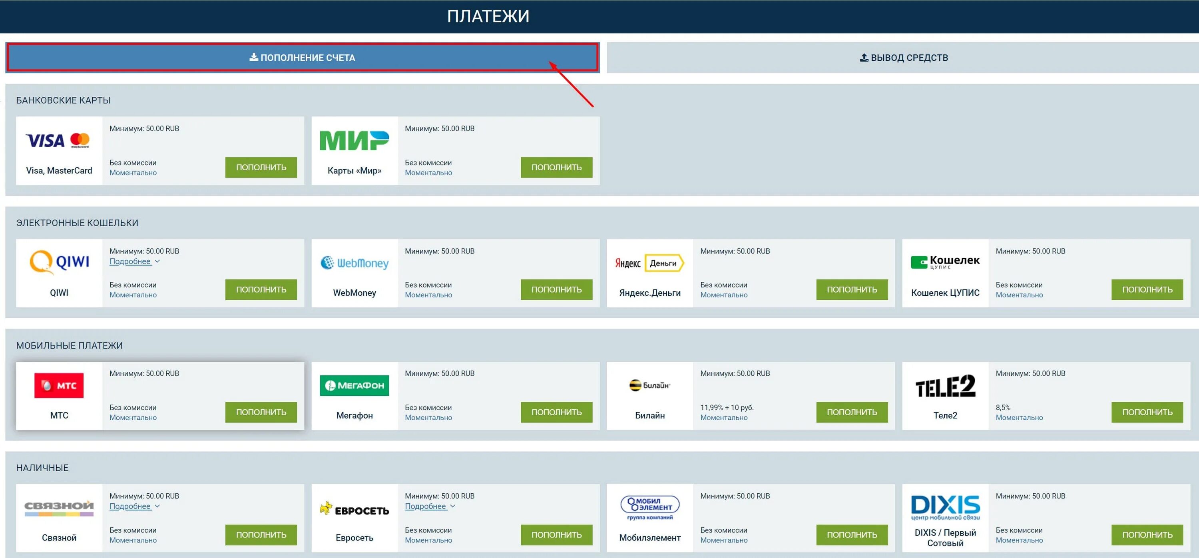Click 'Моментально' under Билайн commission
This screenshot has height=558, width=1199.
[x=724, y=418]
